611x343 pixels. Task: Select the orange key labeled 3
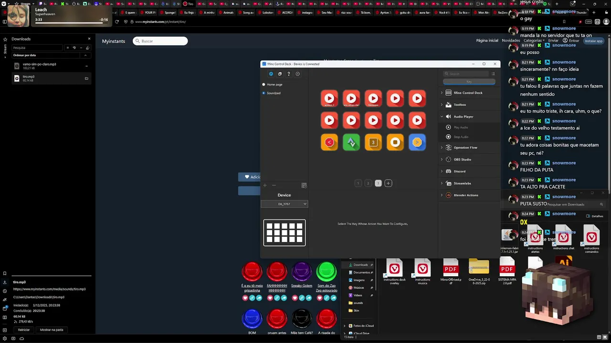pyautogui.click(x=373, y=142)
